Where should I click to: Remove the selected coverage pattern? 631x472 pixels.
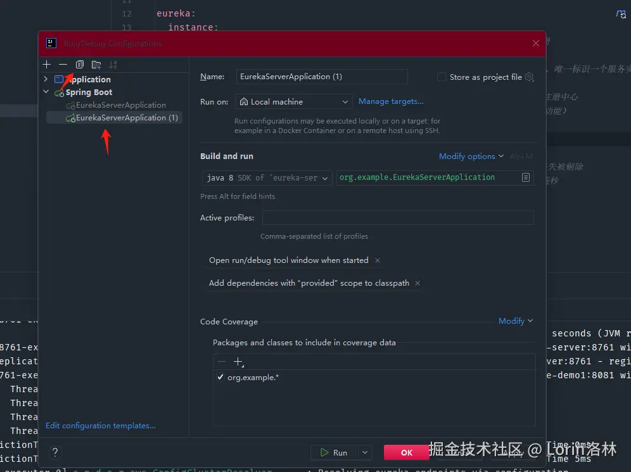click(221, 362)
